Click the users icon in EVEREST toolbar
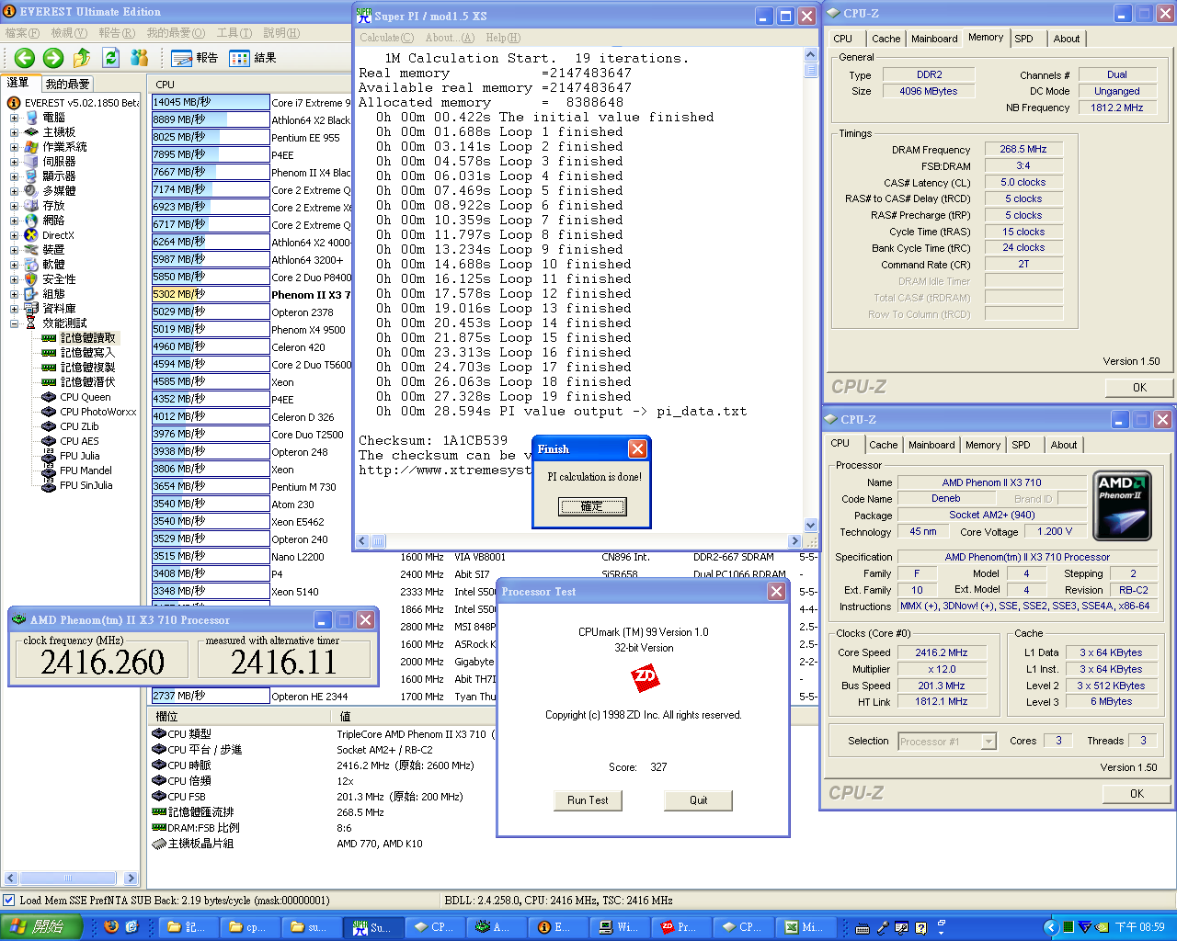Image resolution: width=1177 pixels, height=941 pixels. (x=140, y=58)
